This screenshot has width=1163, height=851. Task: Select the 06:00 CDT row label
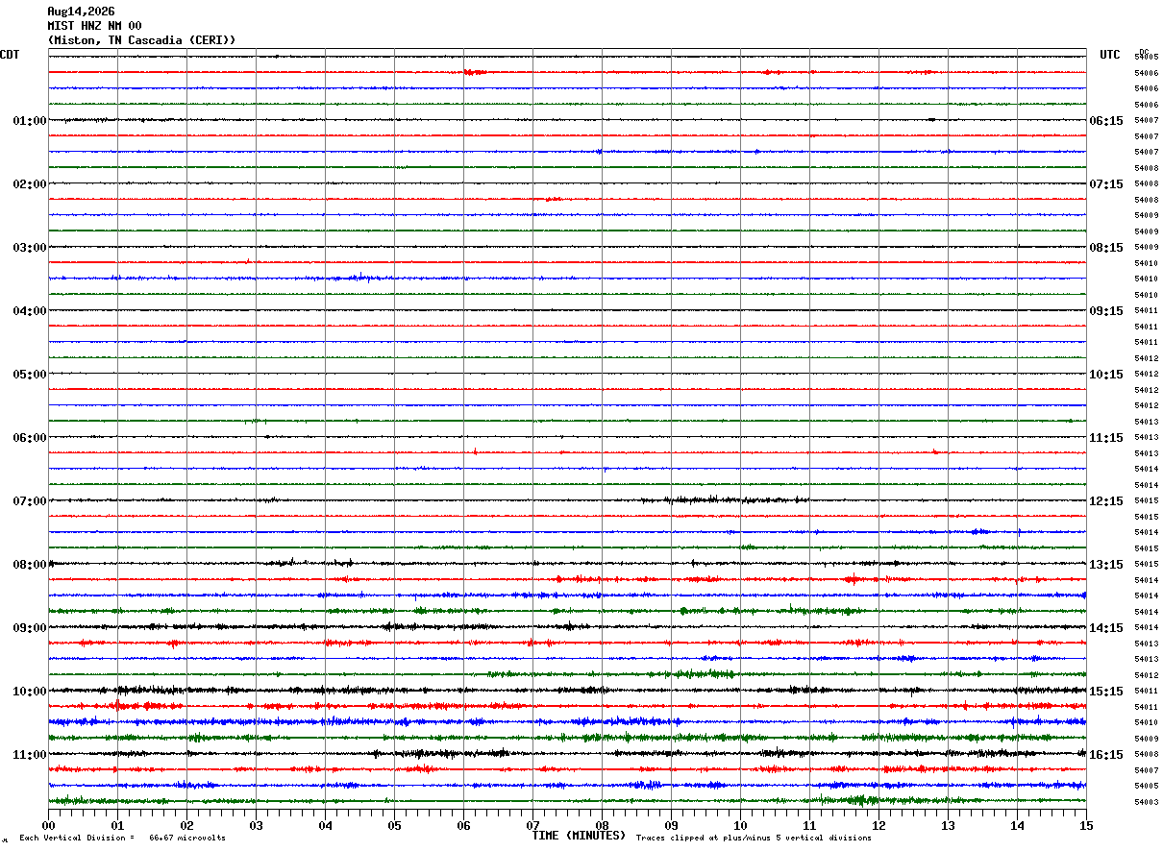point(30,438)
